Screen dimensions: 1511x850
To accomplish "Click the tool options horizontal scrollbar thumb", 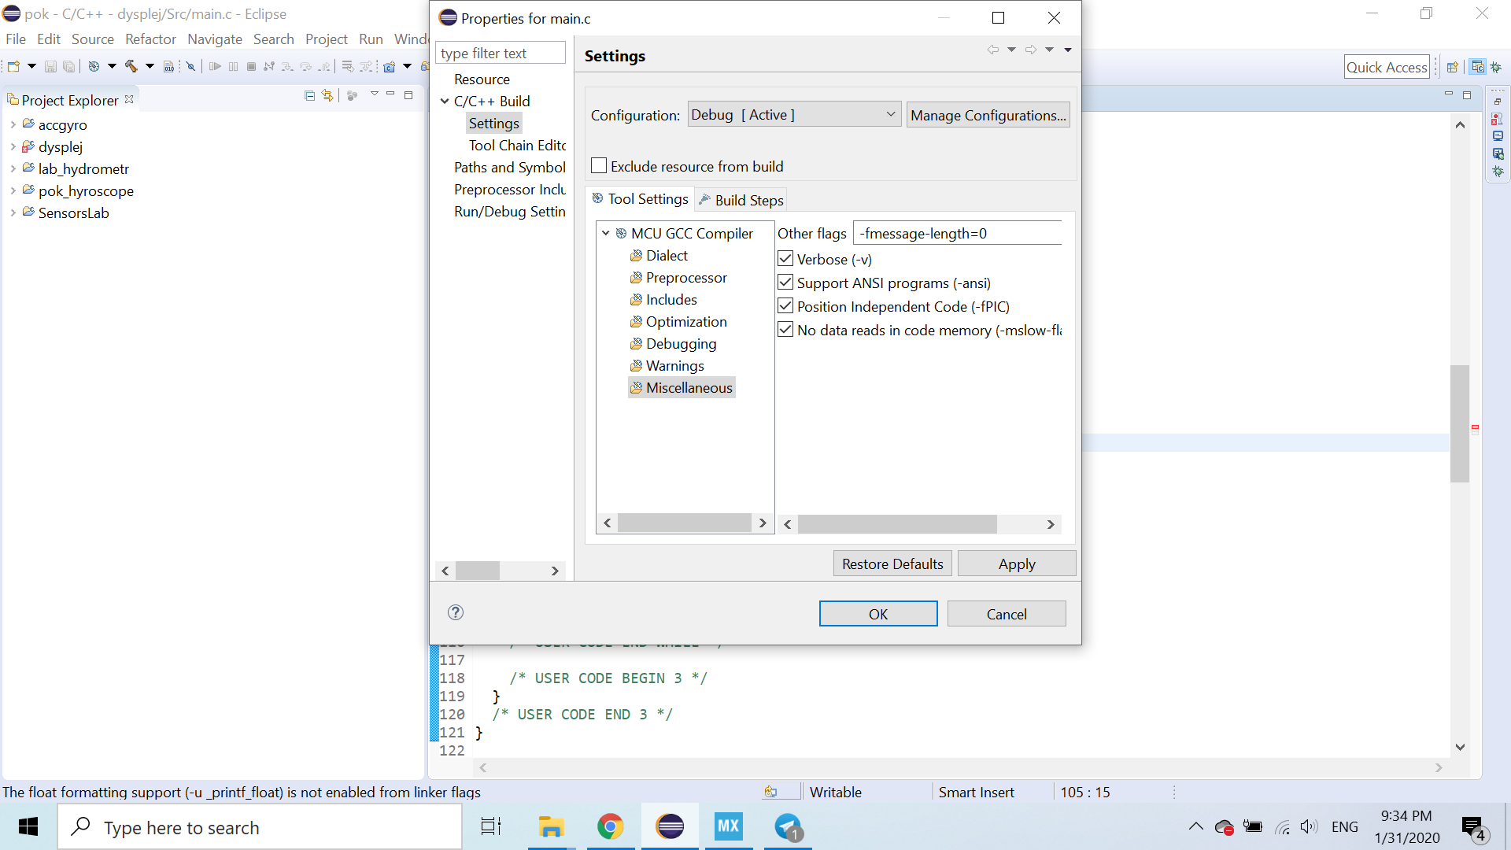I will (x=897, y=525).
